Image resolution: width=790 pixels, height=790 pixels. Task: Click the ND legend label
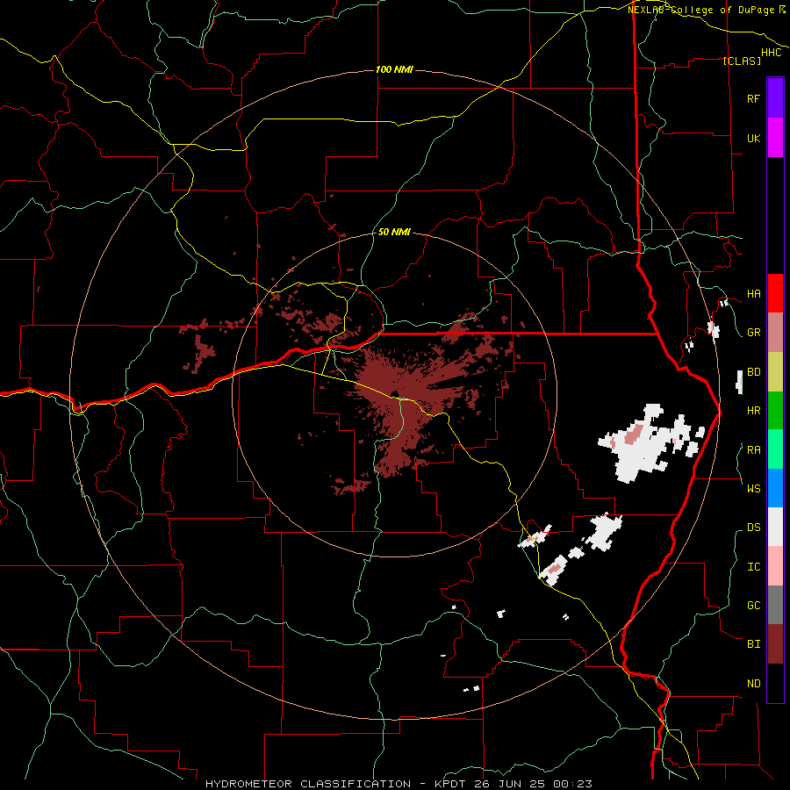tap(753, 684)
